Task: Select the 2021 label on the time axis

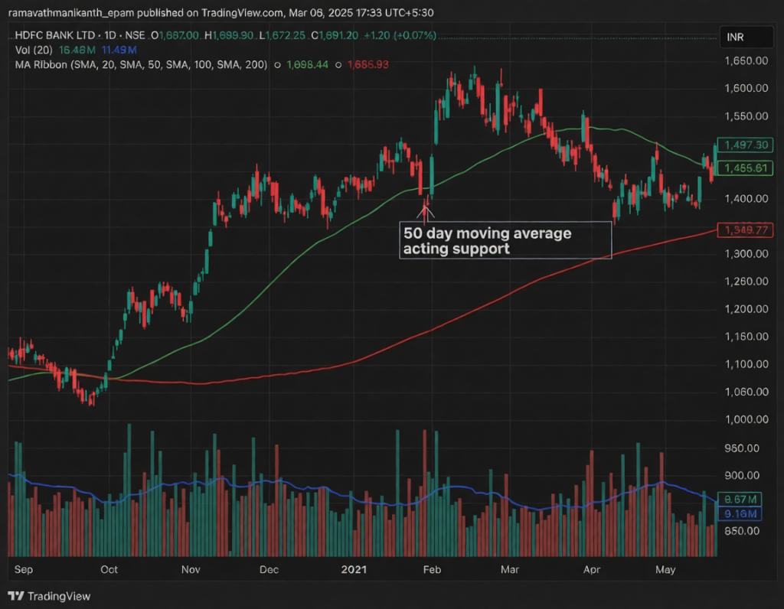Action: coord(354,570)
